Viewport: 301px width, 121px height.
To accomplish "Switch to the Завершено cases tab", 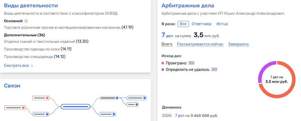I will (238, 44).
